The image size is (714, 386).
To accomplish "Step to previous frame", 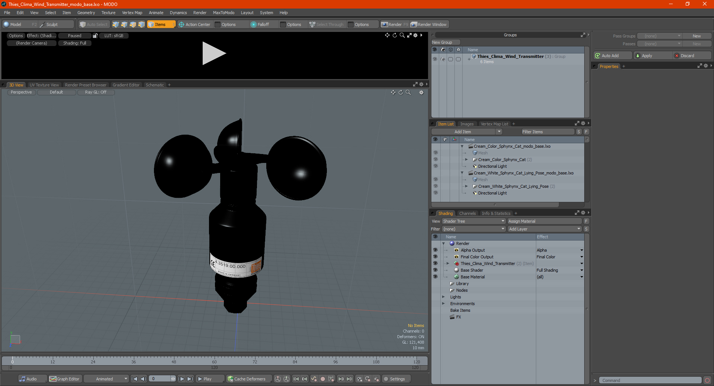I will pyautogui.click(x=143, y=379).
